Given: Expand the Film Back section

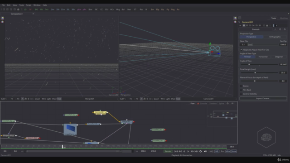Looking at the screenshot, I should coord(241,90).
